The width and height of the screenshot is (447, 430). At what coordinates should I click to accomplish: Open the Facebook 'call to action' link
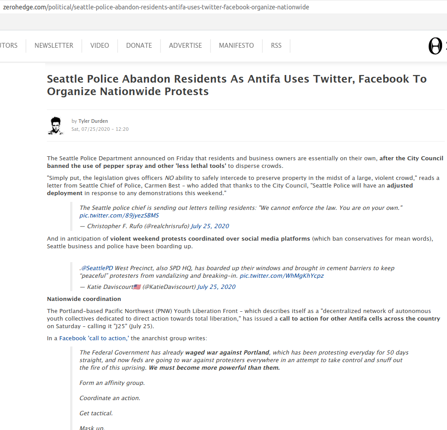point(94,338)
